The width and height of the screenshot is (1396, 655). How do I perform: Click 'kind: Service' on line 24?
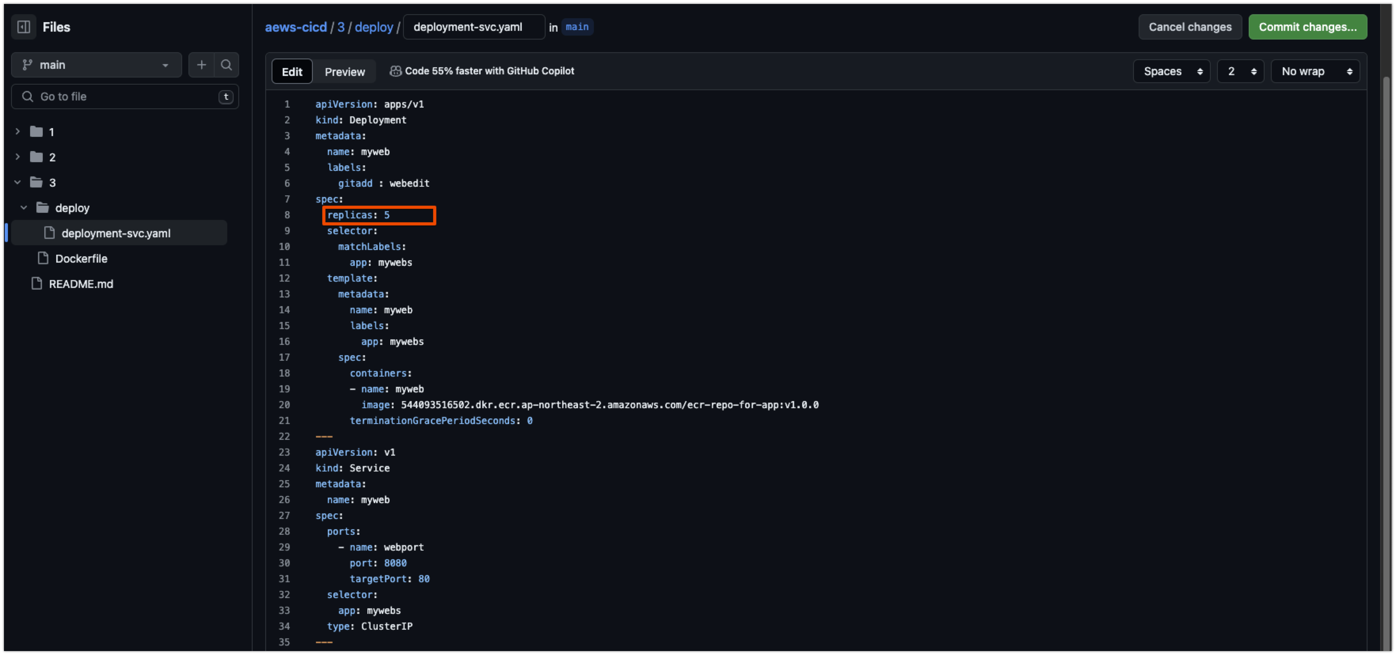coord(353,468)
